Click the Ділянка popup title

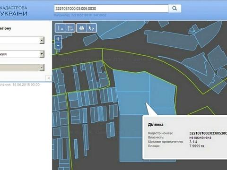coord(156,125)
